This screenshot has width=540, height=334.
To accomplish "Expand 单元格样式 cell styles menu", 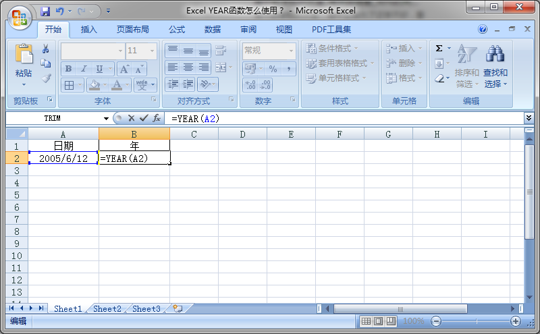I will [336, 78].
